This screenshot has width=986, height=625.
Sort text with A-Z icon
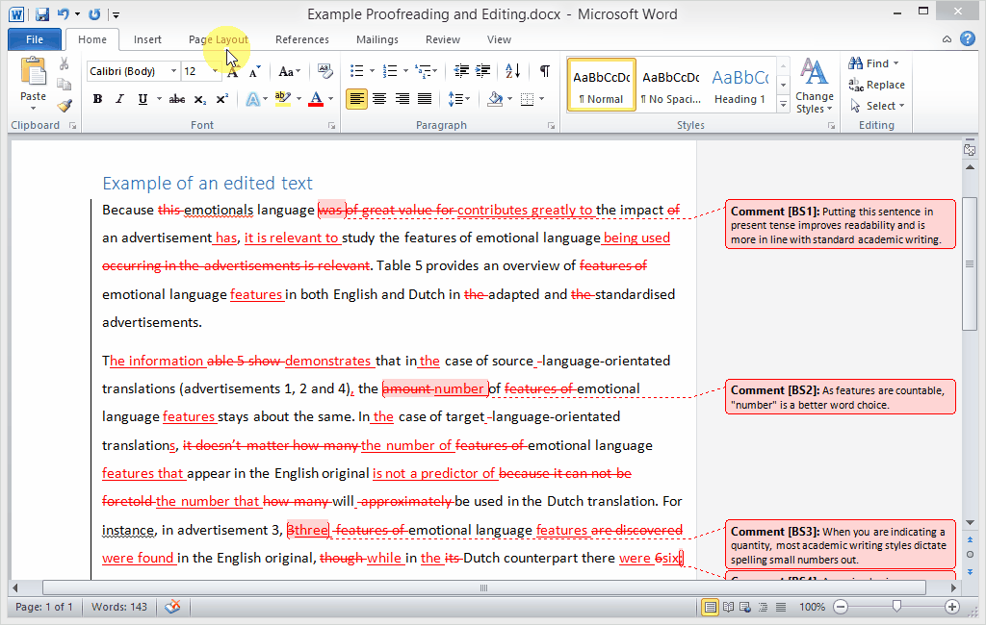coord(512,71)
